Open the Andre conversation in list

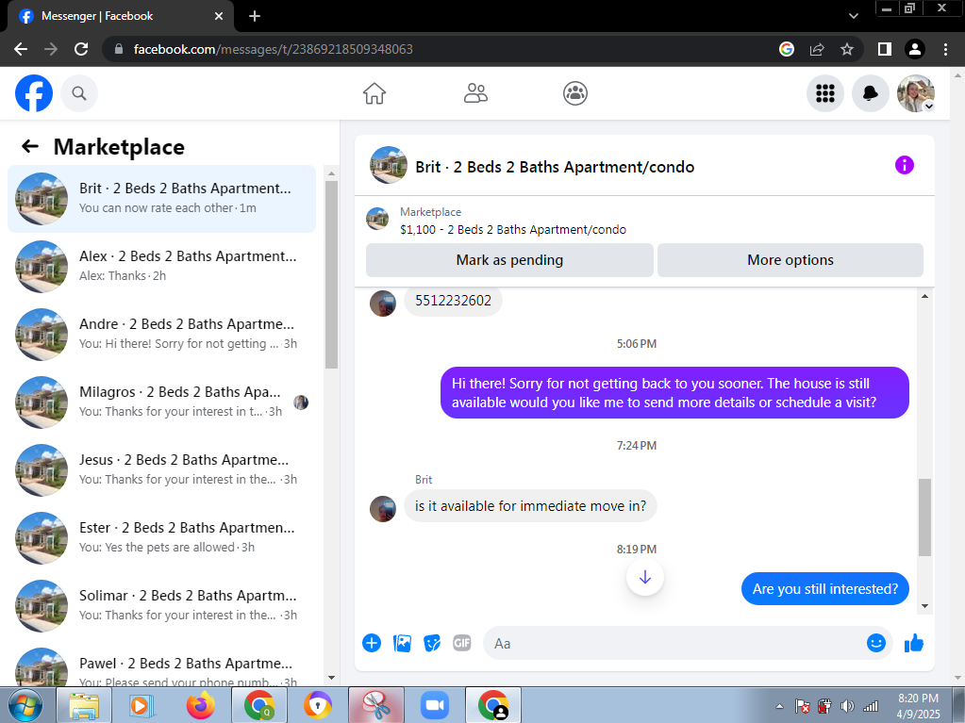[x=162, y=334]
